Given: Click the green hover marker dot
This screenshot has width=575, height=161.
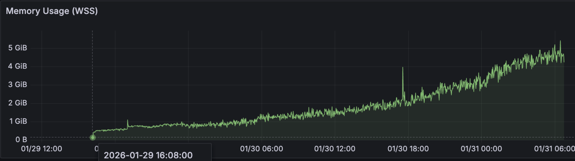Looking at the screenshot, I should 92,137.
